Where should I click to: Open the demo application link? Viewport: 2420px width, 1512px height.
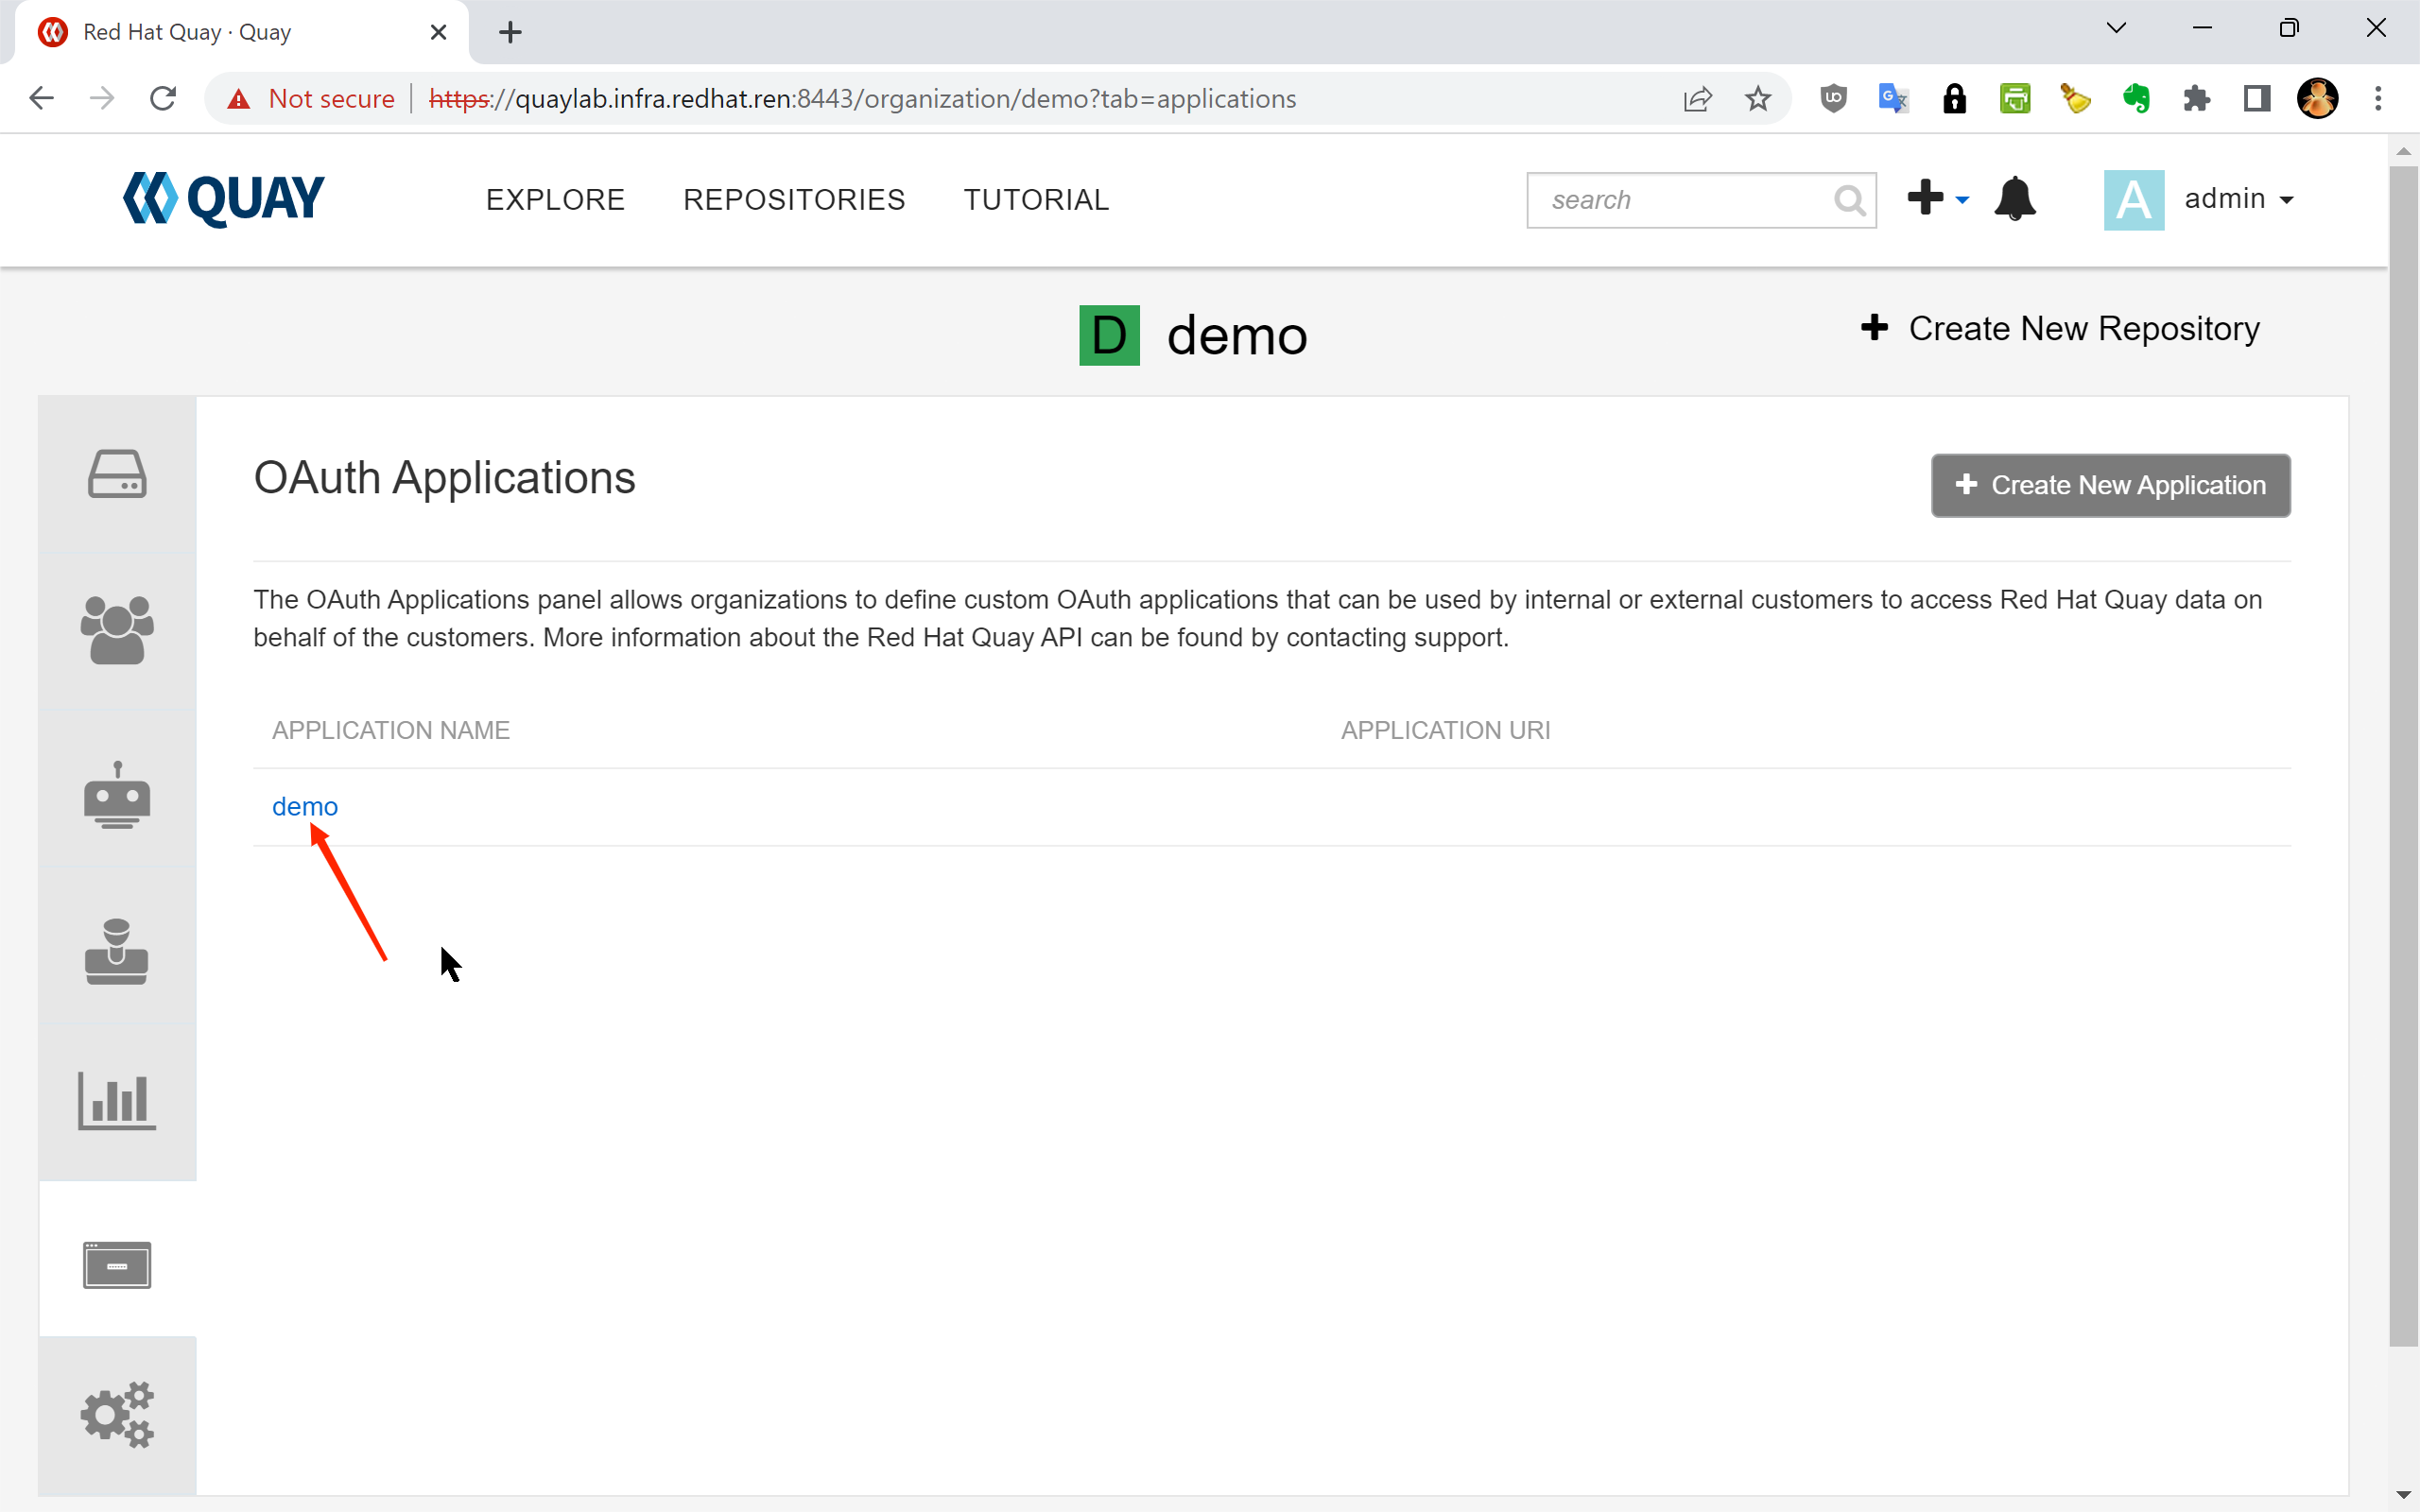[x=305, y=806]
